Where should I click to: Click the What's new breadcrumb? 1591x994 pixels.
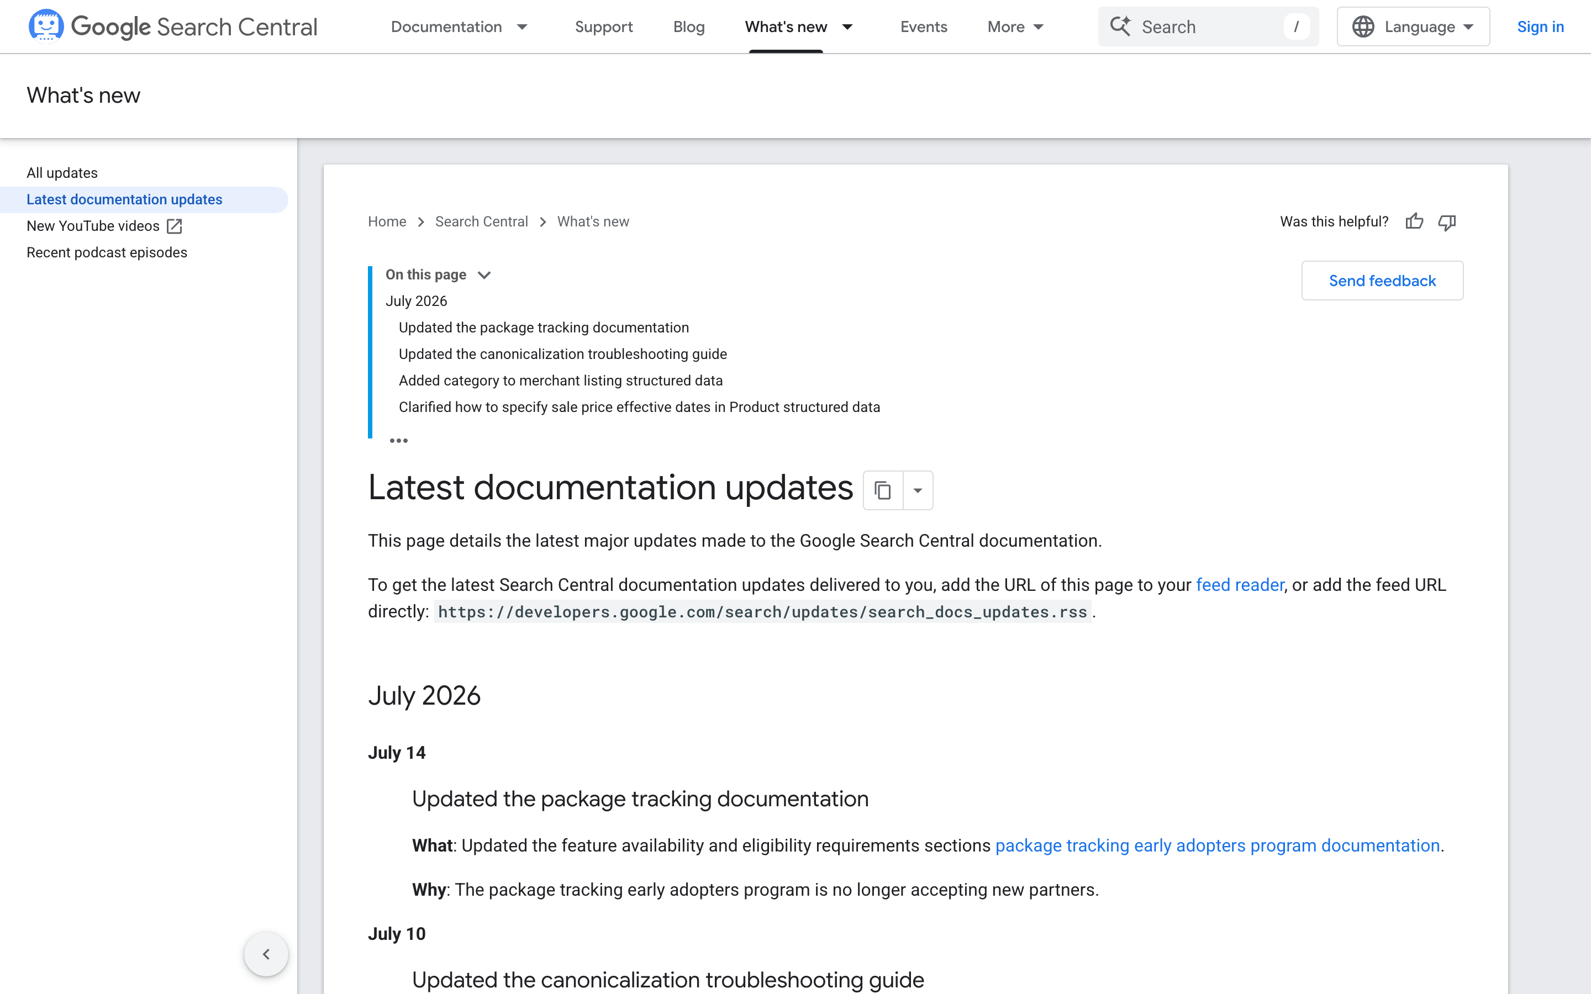click(593, 221)
